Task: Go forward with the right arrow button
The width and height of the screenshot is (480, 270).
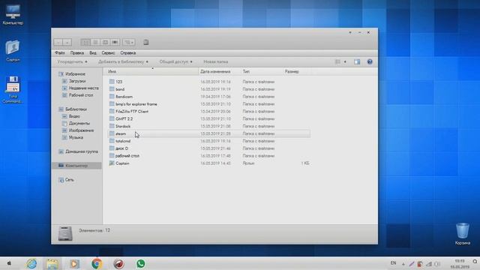Action: click(67, 42)
